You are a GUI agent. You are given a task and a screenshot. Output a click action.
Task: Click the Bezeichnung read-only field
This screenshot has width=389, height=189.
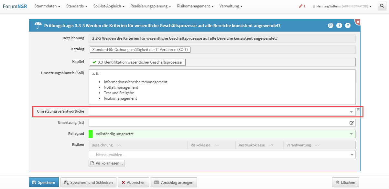click(222, 38)
